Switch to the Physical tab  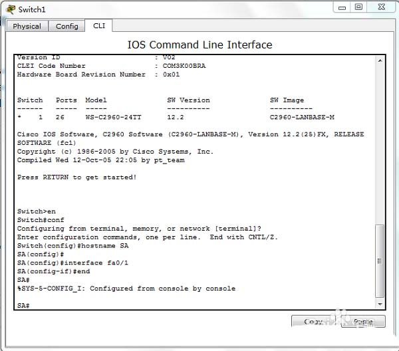tap(27, 26)
